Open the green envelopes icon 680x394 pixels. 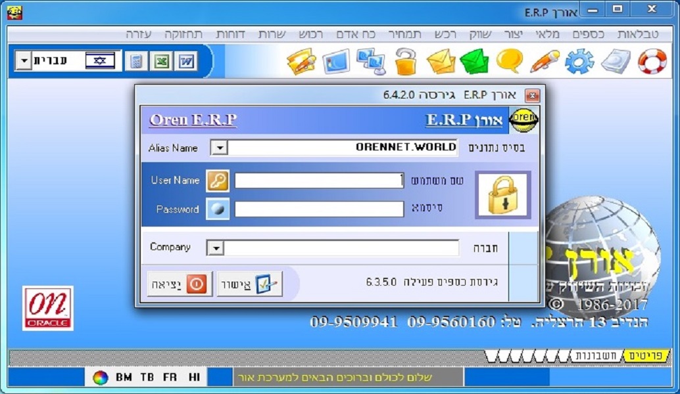click(x=474, y=62)
